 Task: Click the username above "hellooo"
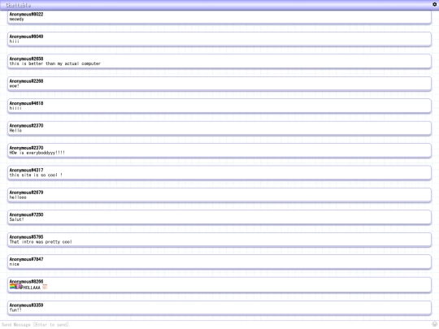click(x=26, y=193)
